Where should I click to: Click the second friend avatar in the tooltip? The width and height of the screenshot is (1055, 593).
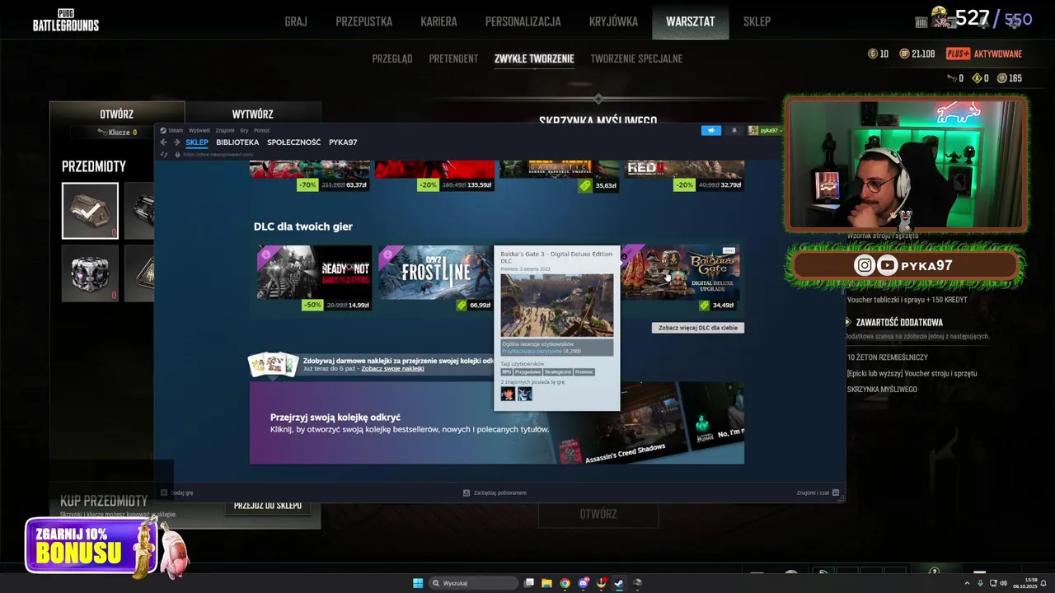click(524, 394)
